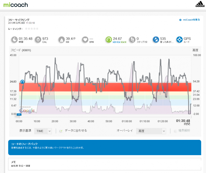Click the blue slider handle under the chart

point(19,114)
